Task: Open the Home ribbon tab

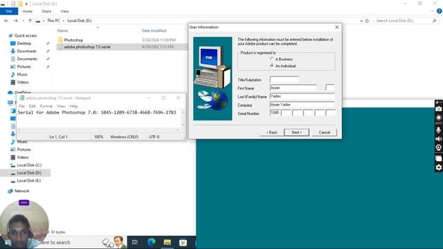Action: point(28,11)
